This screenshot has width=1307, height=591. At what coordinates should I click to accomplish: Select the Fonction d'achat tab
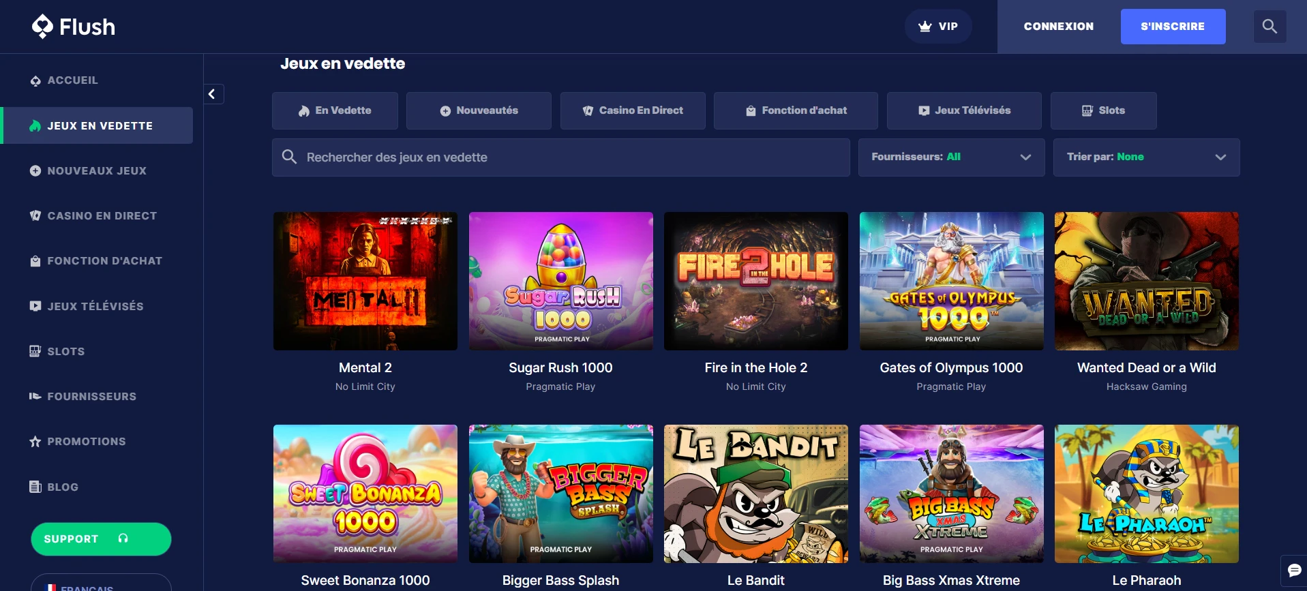(796, 110)
